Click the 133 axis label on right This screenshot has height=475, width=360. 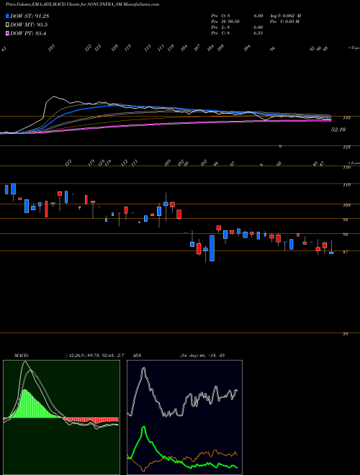point(346,118)
